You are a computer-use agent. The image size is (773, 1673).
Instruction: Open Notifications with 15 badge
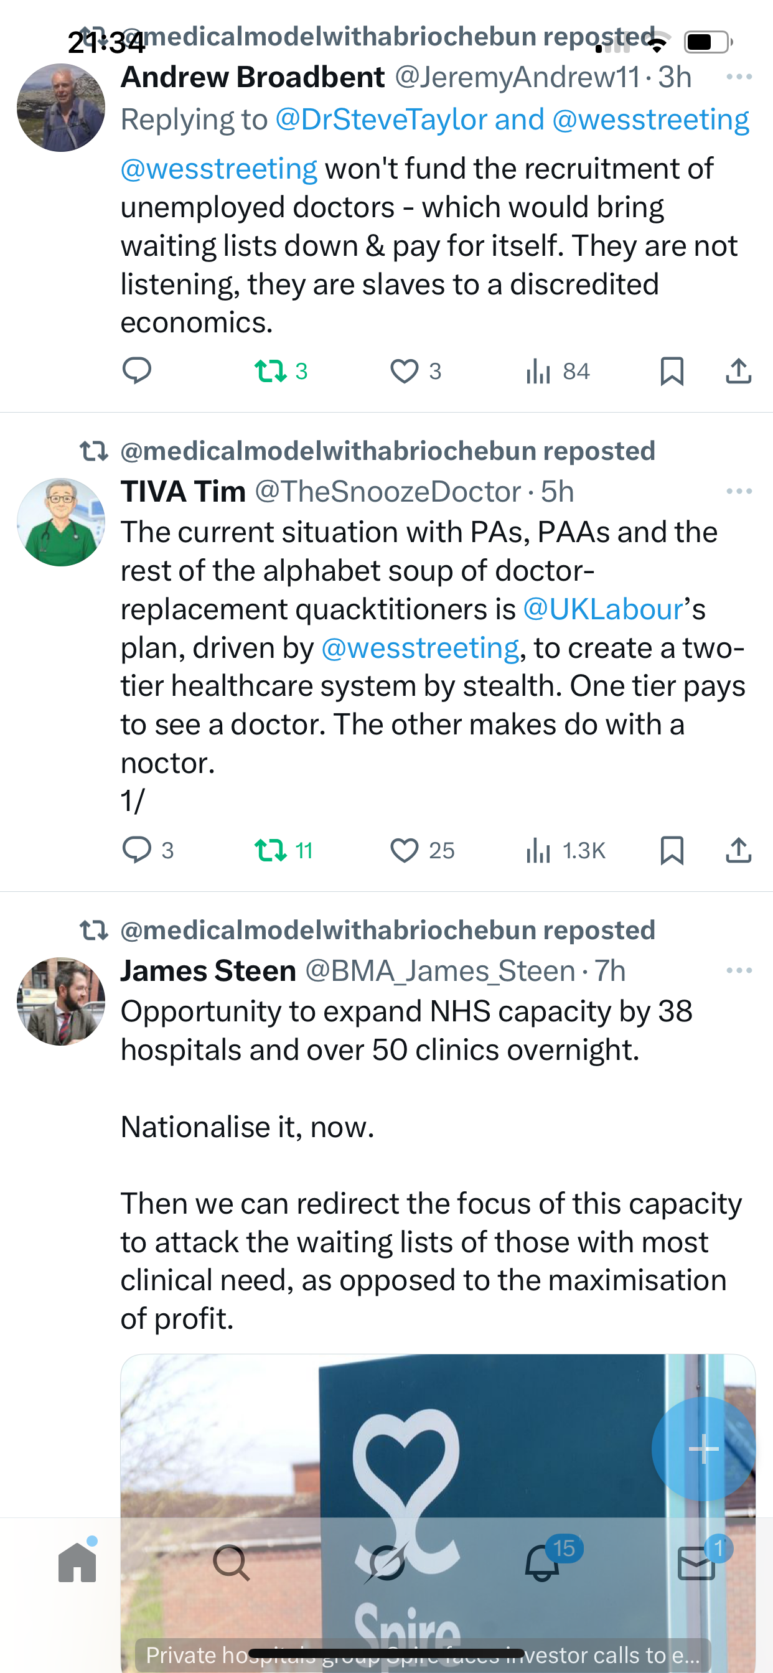tap(542, 1563)
